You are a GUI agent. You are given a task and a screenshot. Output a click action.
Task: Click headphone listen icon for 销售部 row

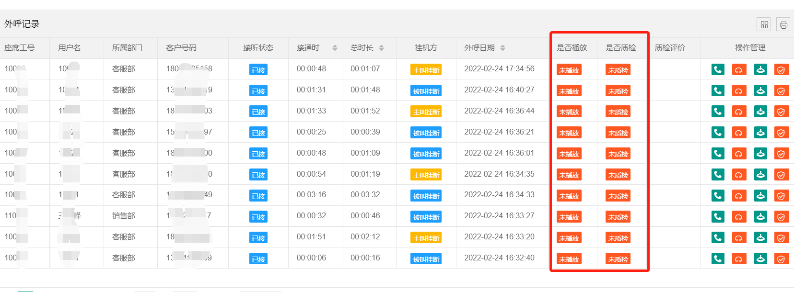[x=739, y=217]
